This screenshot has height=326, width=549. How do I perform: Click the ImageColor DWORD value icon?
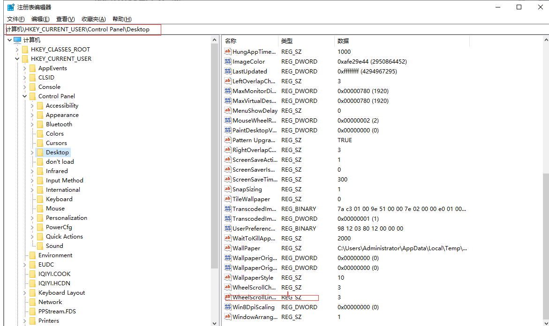pos(228,62)
